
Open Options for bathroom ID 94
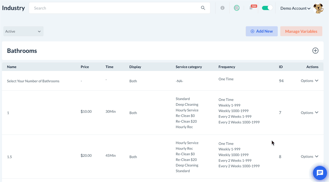coord(309,81)
